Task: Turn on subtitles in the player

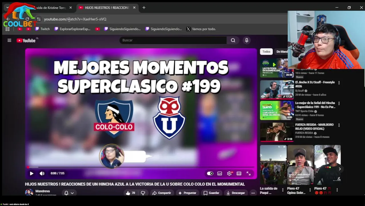Action: tap(220, 173)
